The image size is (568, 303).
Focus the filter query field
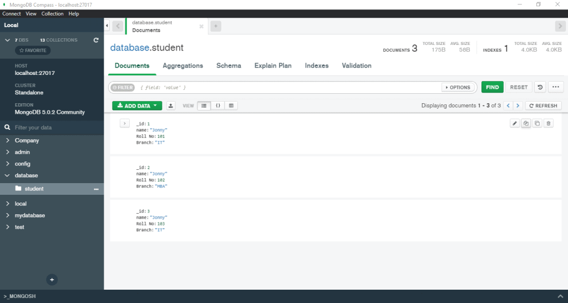(x=288, y=87)
